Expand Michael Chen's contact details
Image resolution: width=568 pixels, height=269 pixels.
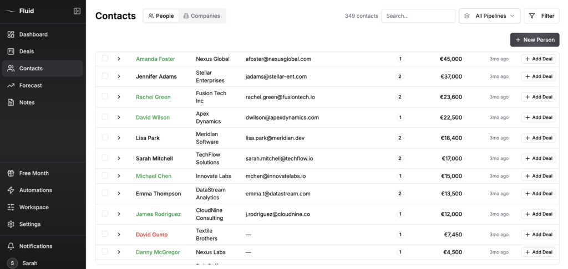119,176
